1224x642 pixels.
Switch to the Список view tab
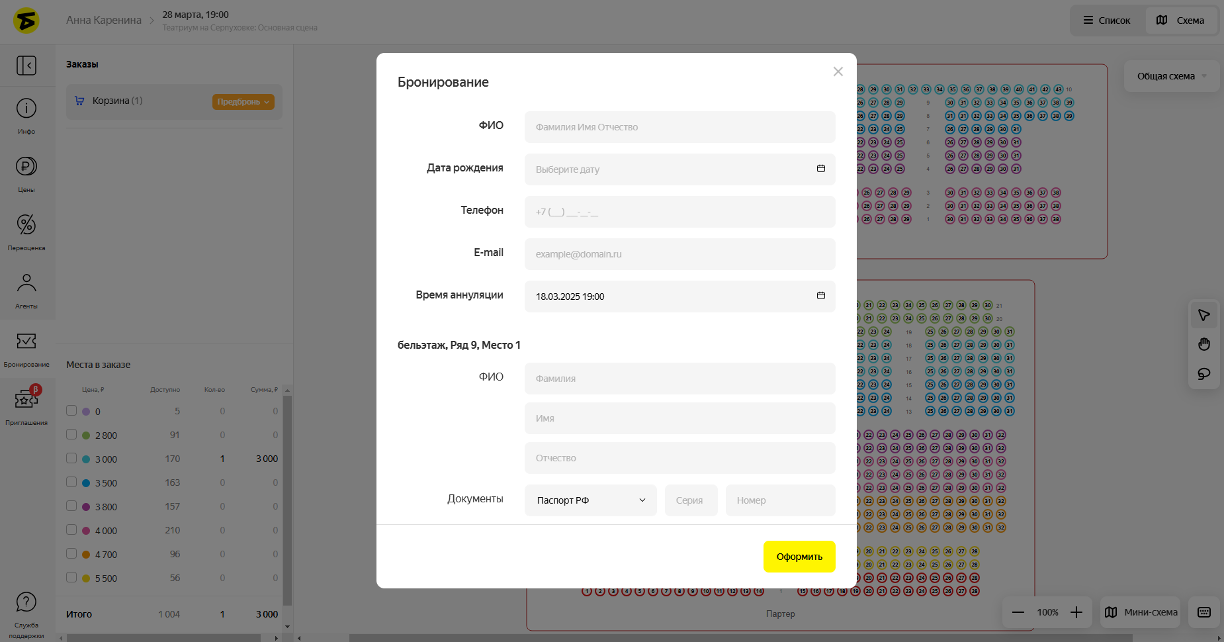click(x=1106, y=21)
